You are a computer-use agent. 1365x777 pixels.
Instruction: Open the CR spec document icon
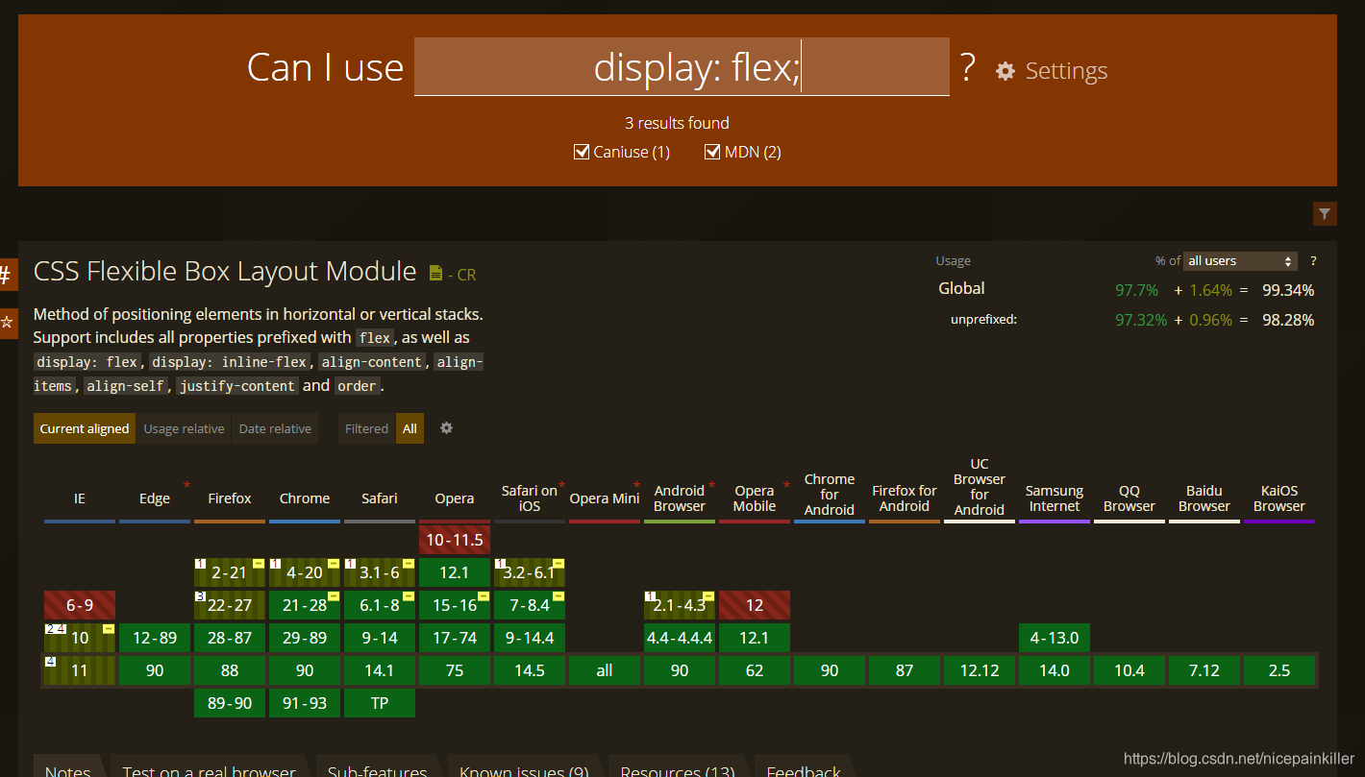coord(435,274)
